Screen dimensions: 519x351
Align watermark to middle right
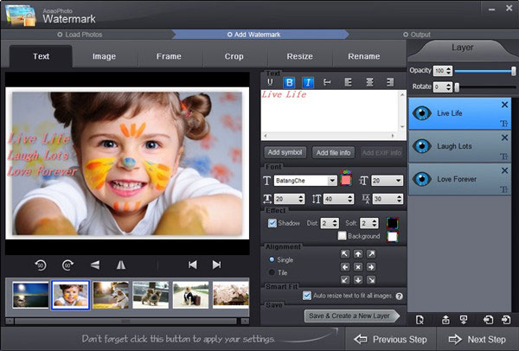tap(371, 267)
